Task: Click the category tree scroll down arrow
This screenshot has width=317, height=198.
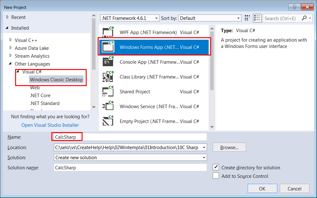Action: click(94, 107)
